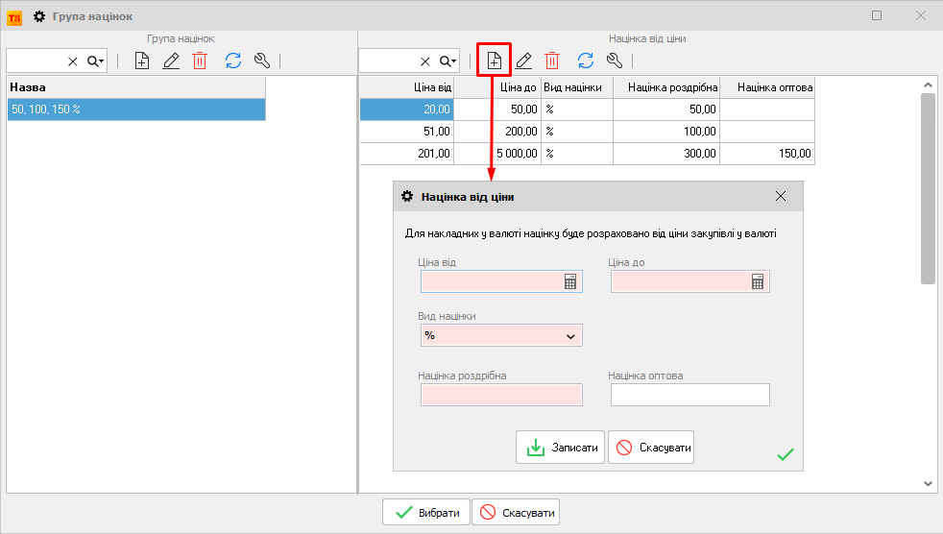
Task: Add new price markup via highlighted icon
Action: tap(495, 61)
